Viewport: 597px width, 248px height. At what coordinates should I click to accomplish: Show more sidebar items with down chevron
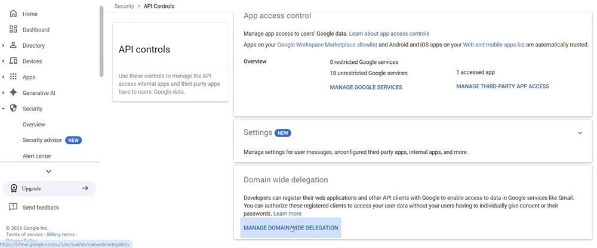click(49, 172)
